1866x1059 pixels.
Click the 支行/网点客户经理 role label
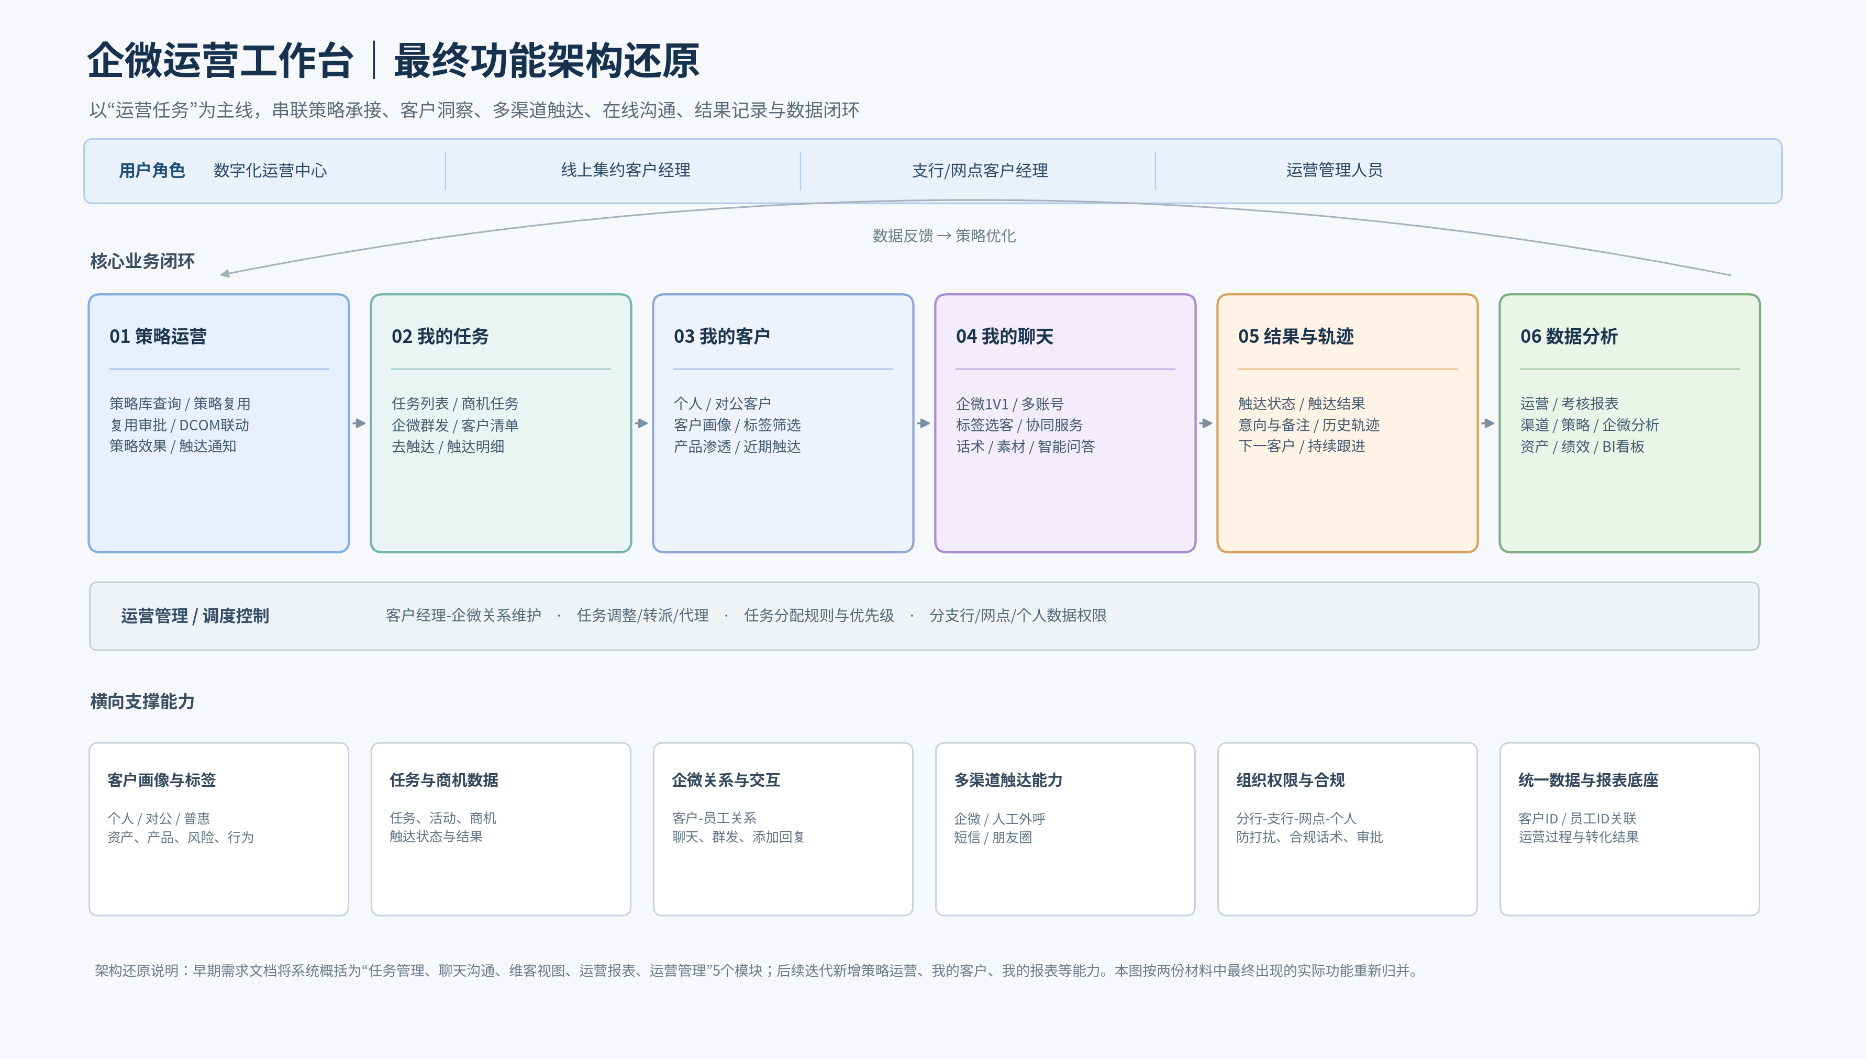point(980,170)
